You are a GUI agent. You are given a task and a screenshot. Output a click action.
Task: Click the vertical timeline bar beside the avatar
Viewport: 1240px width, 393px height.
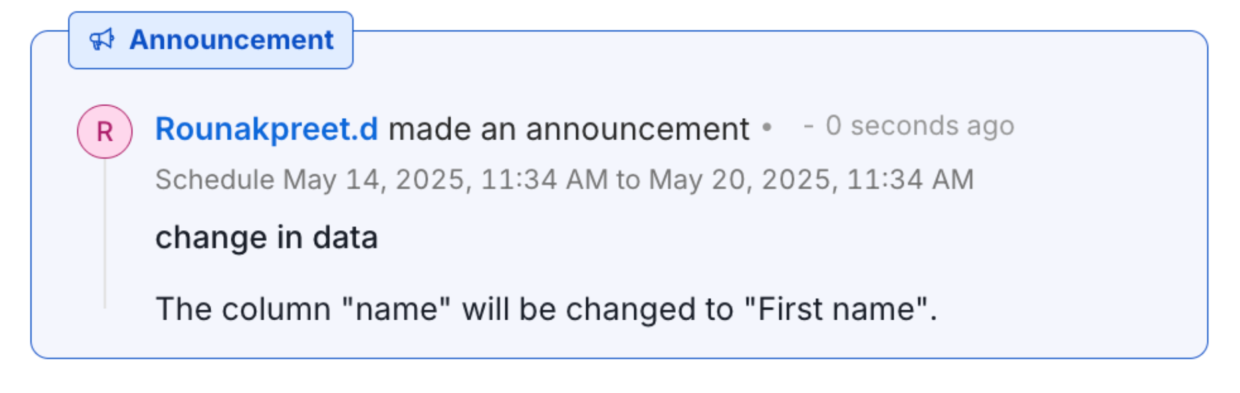104,234
